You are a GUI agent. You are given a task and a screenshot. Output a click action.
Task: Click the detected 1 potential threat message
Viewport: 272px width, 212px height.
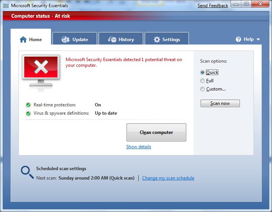coord(124,62)
